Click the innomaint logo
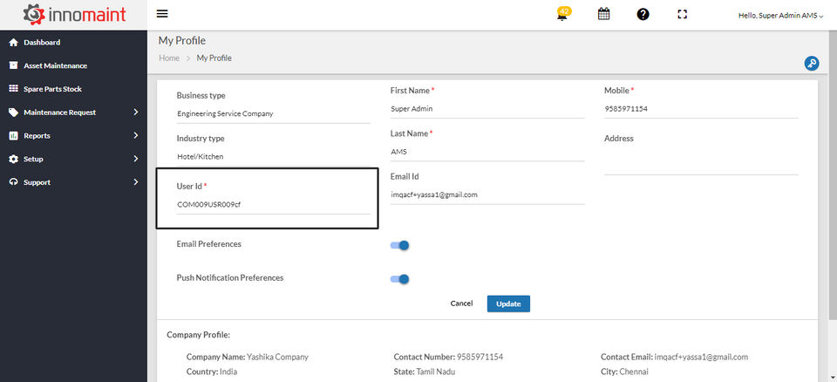 [73, 14]
